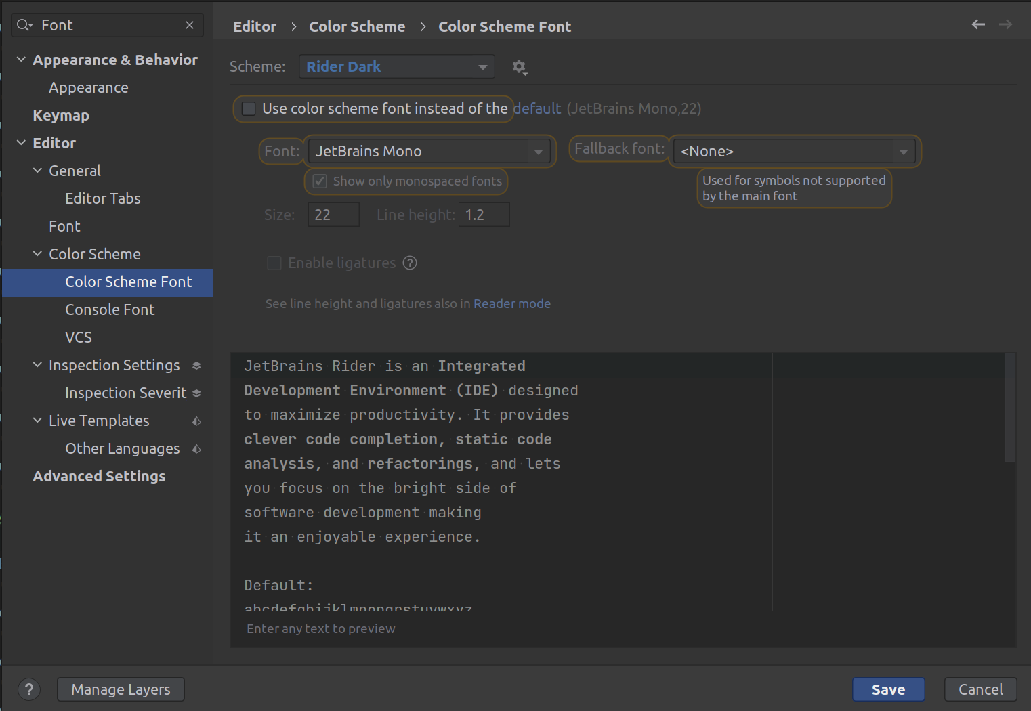The width and height of the screenshot is (1031, 711).
Task: Collapse Appearance & Behavior section
Action: 21,60
